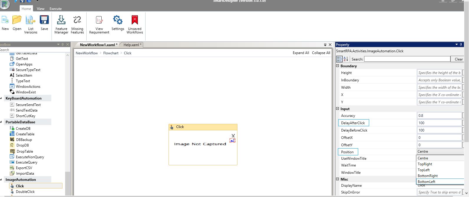
Task: Select the WindowActions activity
Action: click(x=28, y=87)
